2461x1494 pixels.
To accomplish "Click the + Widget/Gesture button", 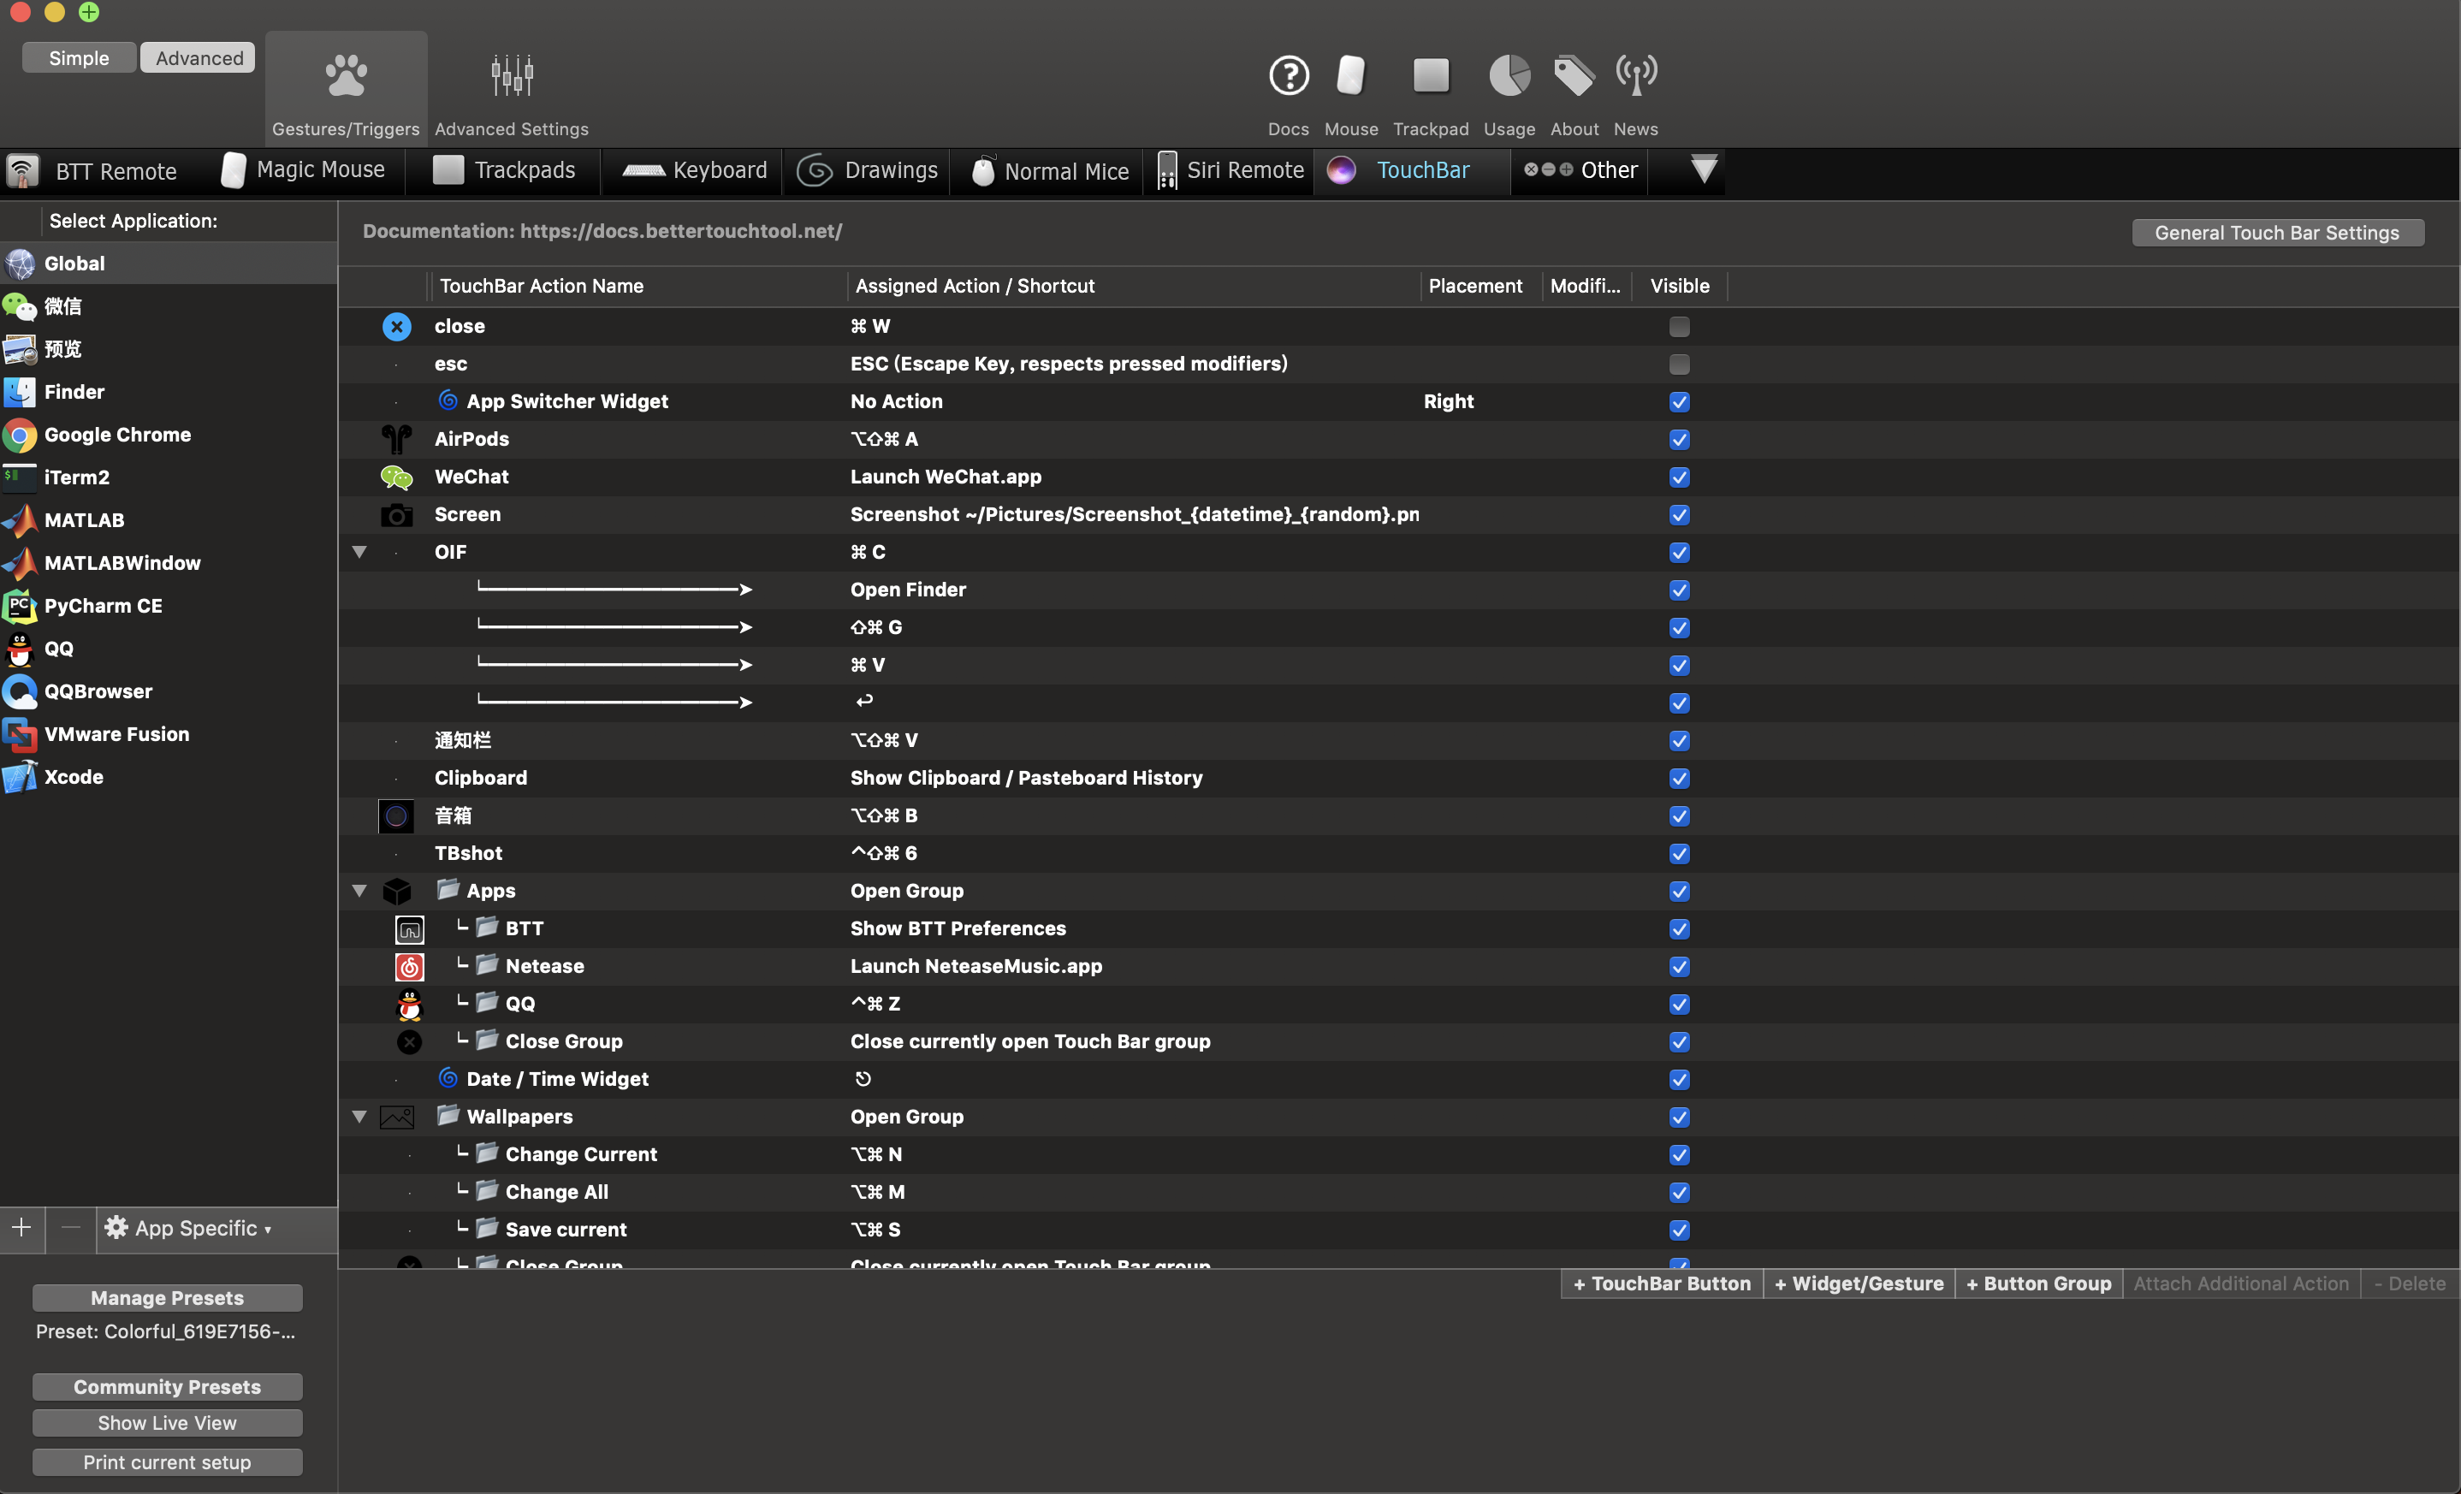I will (x=1859, y=1284).
